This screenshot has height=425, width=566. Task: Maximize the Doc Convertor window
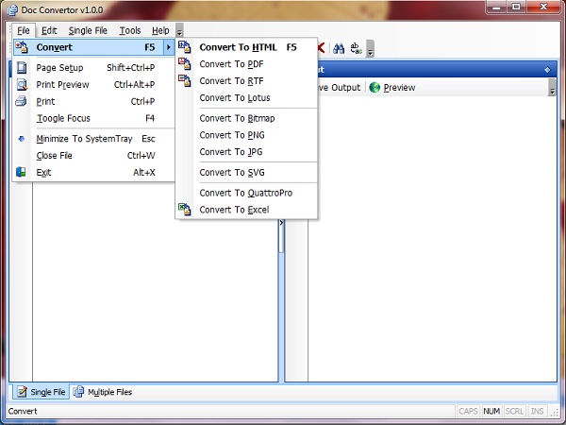click(x=517, y=7)
